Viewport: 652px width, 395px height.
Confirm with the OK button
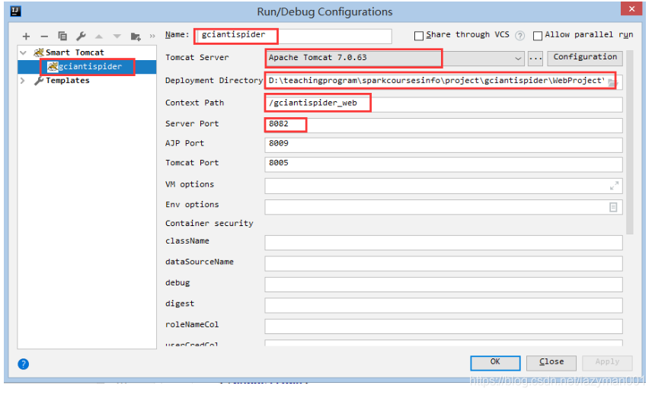pos(495,362)
